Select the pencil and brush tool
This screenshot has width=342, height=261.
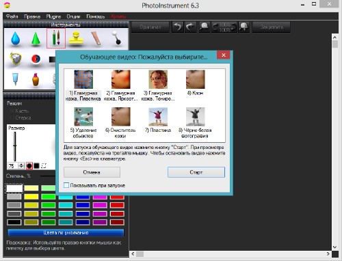56,38
